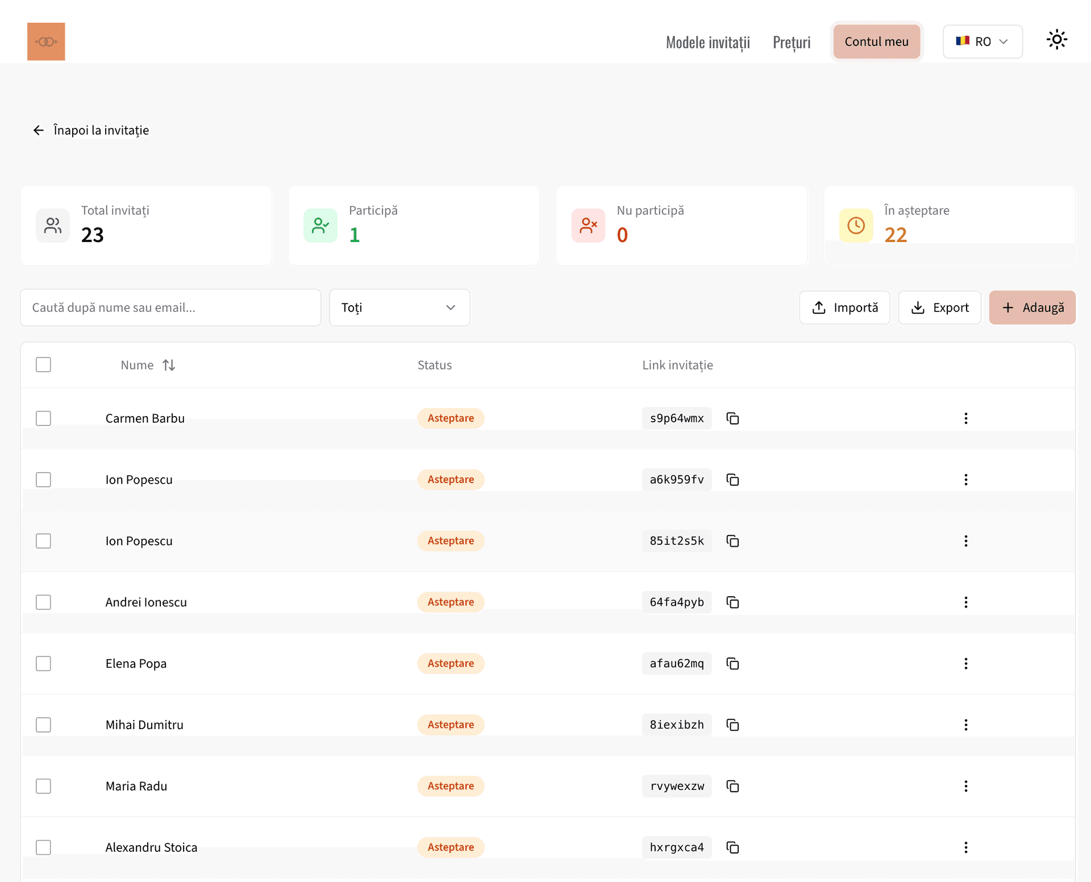Go back via Înapoi la invitație

[x=91, y=130]
